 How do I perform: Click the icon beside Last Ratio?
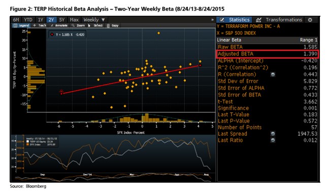pos(273,140)
